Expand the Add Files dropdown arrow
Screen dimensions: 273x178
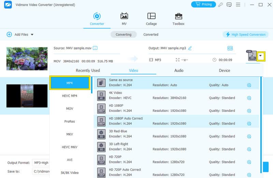tap(32, 34)
